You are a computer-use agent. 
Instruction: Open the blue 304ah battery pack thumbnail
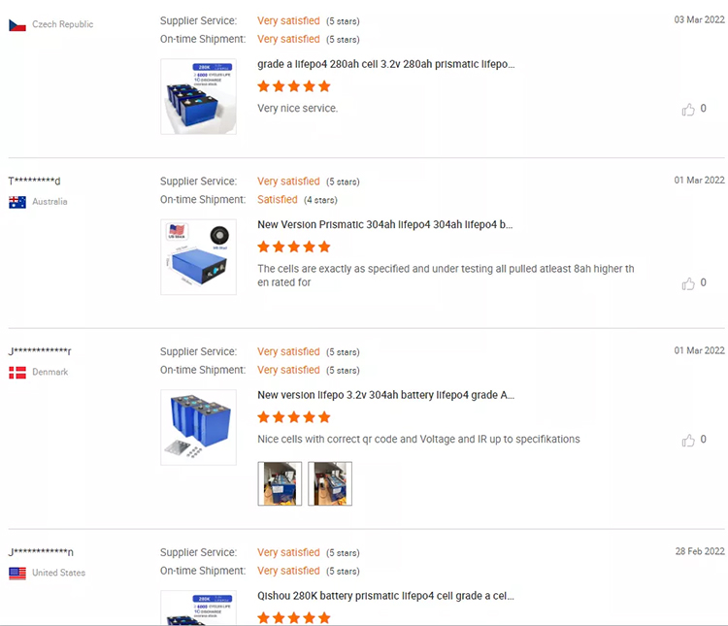(198, 427)
